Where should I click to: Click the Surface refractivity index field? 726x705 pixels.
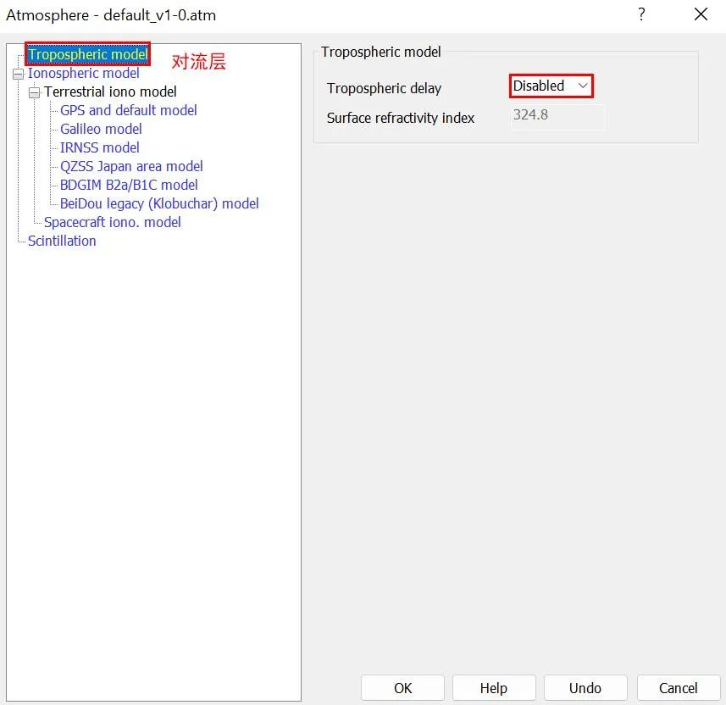[557, 116]
